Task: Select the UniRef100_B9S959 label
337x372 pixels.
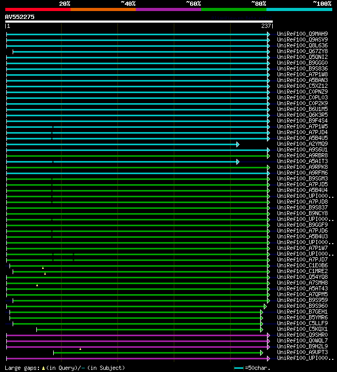Action: pos(302,300)
